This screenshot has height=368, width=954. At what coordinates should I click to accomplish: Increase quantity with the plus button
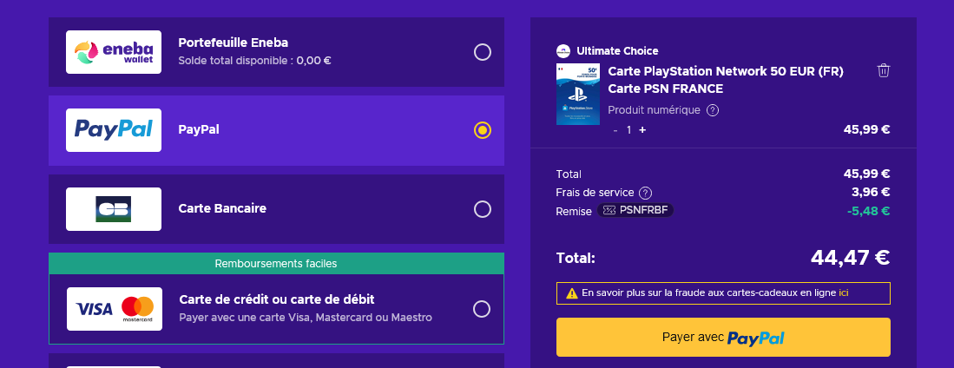(x=642, y=130)
